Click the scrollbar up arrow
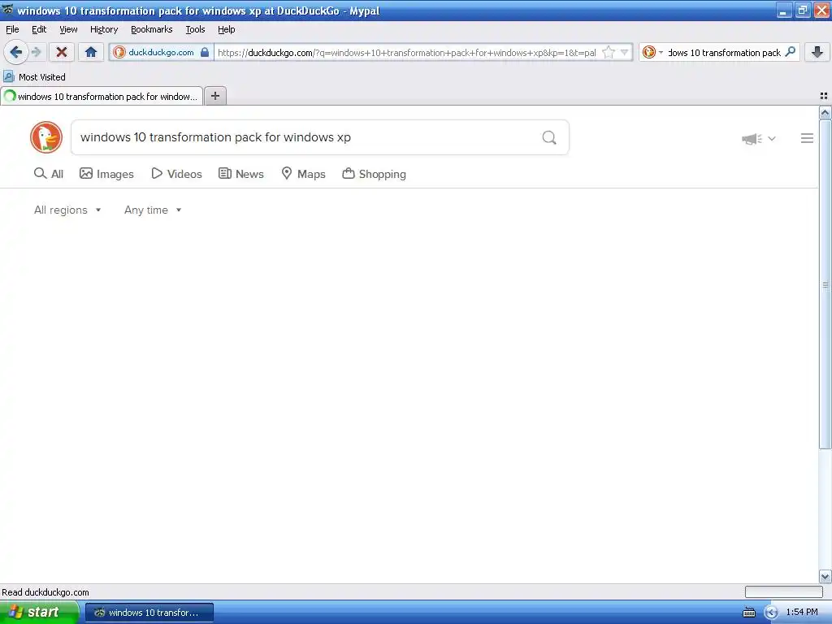832x624 pixels. pos(825,112)
